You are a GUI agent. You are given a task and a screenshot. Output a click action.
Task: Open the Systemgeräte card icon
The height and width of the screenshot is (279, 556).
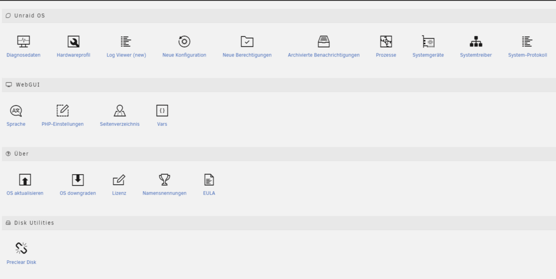(x=428, y=42)
